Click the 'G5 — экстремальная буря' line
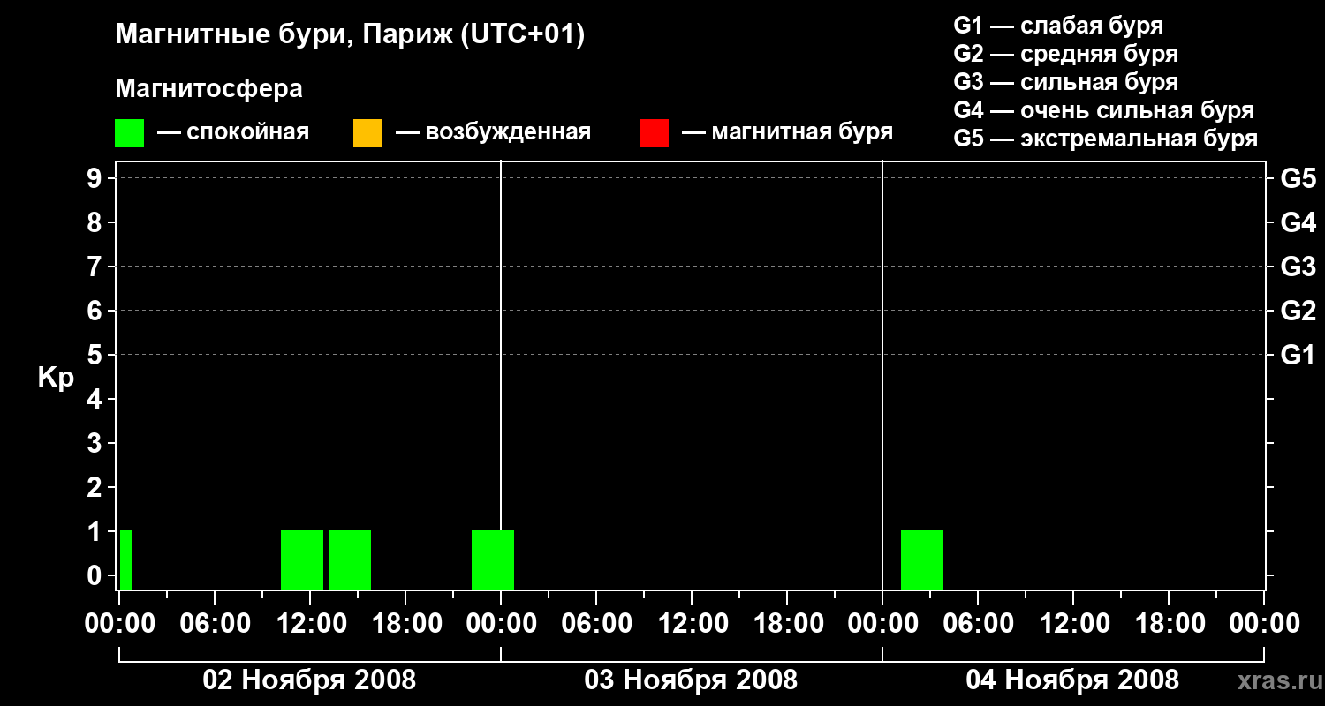The height and width of the screenshot is (706, 1325). click(x=1105, y=139)
